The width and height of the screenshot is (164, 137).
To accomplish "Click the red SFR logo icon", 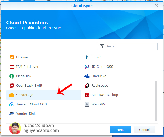I will [87, 95].
